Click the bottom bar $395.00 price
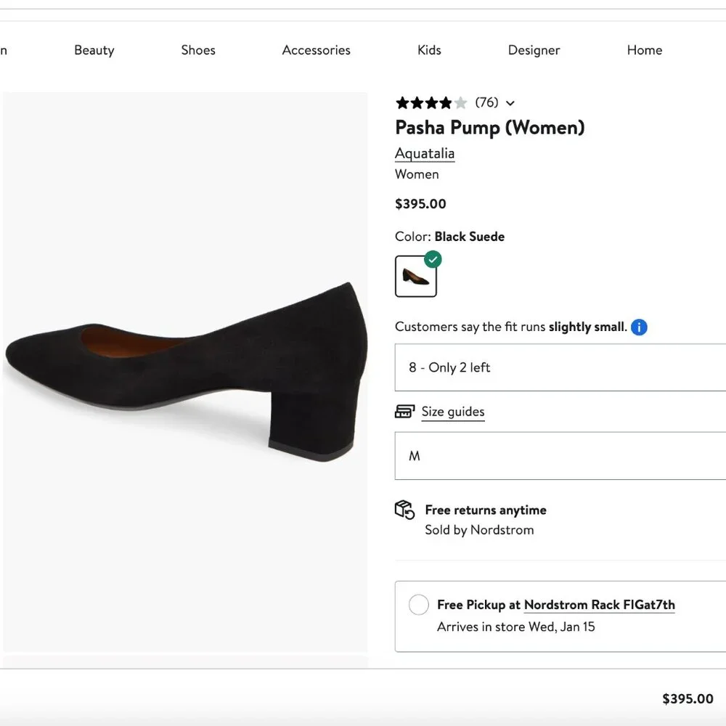This screenshot has height=726, width=726. 688,698
